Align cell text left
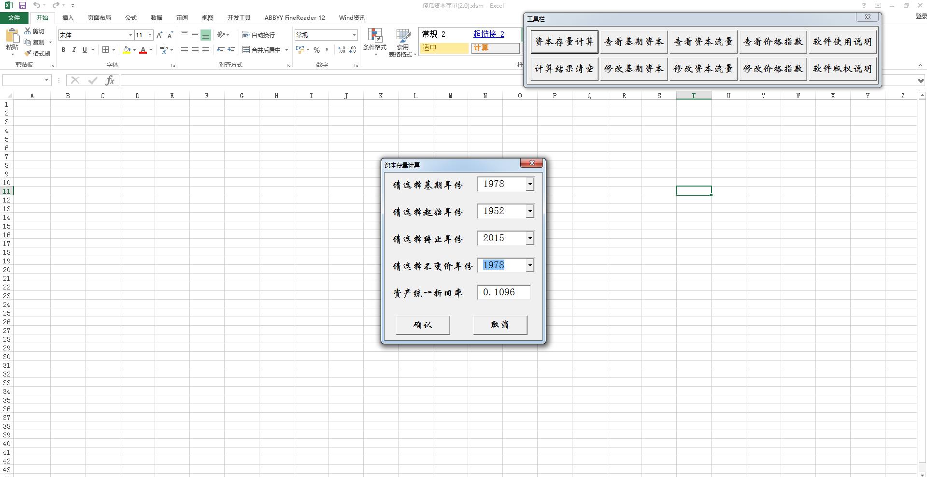 coord(185,50)
